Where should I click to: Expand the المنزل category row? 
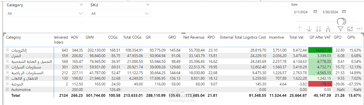tap(7, 56)
